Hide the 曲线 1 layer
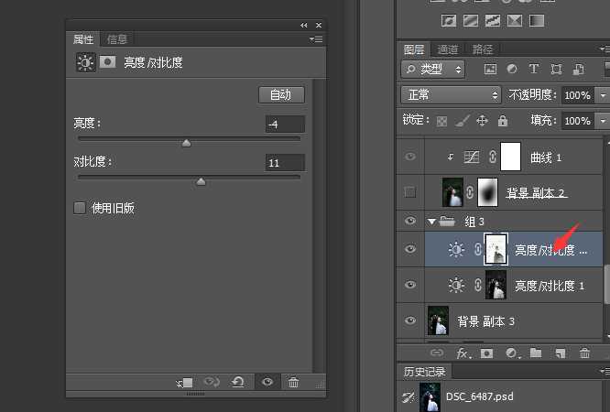The height and width of the screenshot is (412, 610). (x=410, y=157)
